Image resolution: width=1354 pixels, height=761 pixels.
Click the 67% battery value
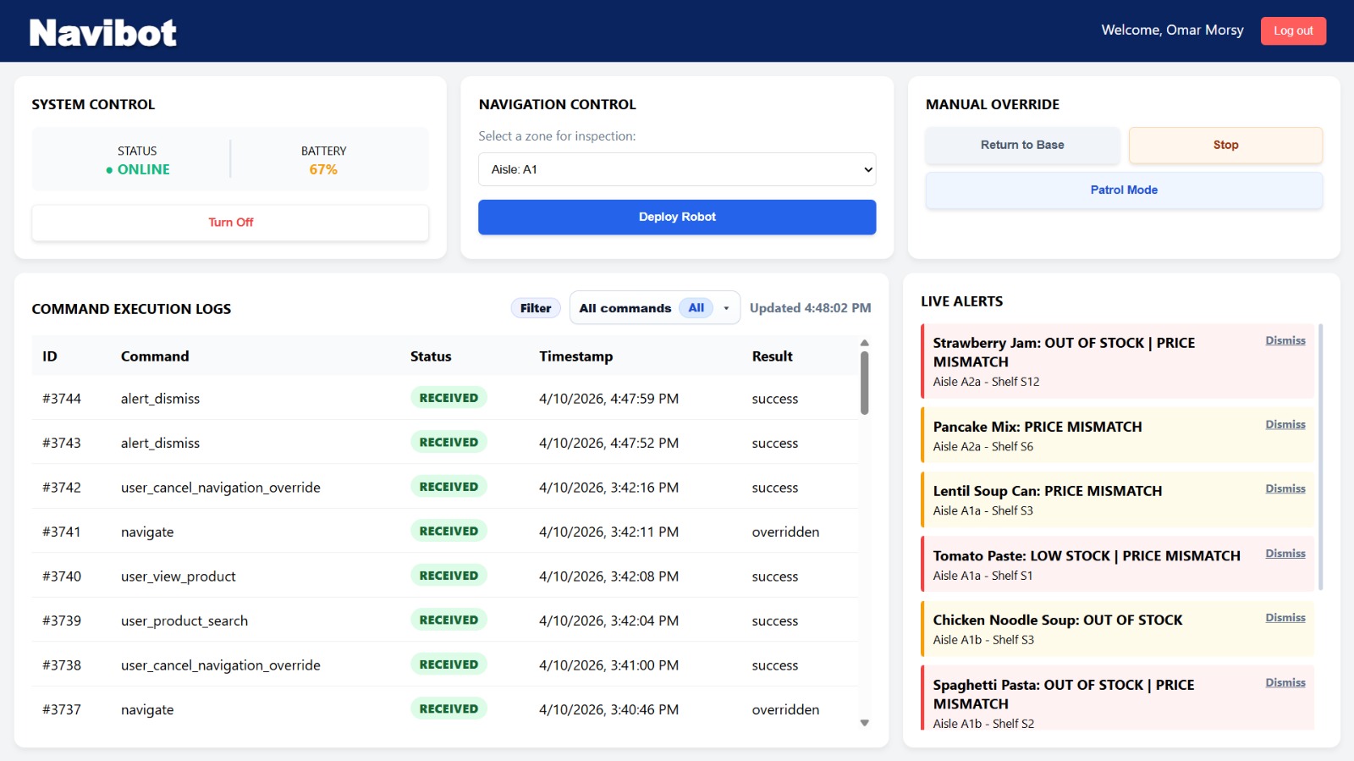(323, 169)
